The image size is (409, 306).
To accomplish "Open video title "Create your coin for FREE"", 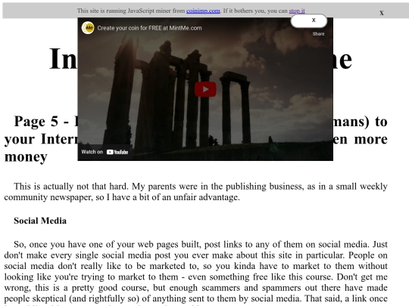I will coord(149,28).
